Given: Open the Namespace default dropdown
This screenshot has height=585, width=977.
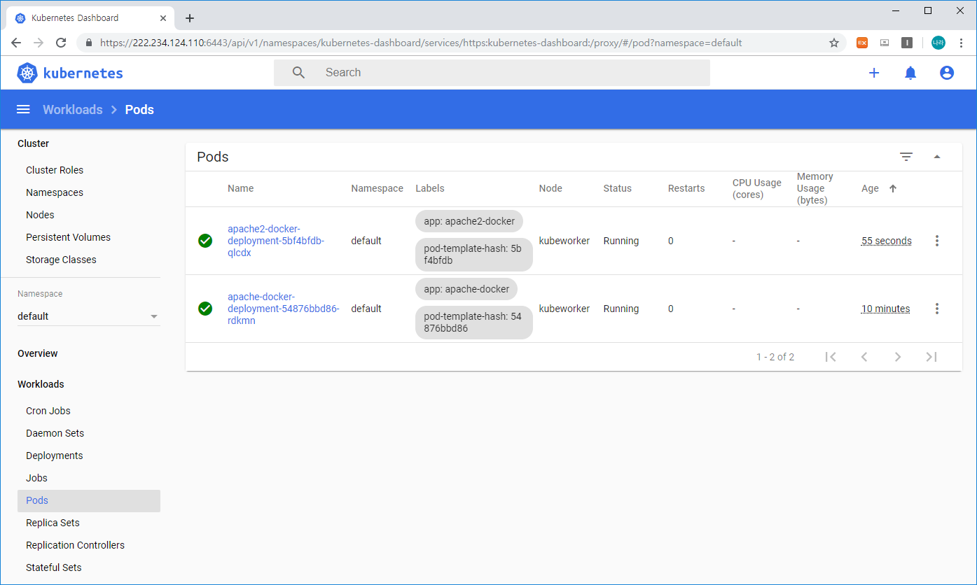Looking at the screenshot, I should tap(89, 316).
